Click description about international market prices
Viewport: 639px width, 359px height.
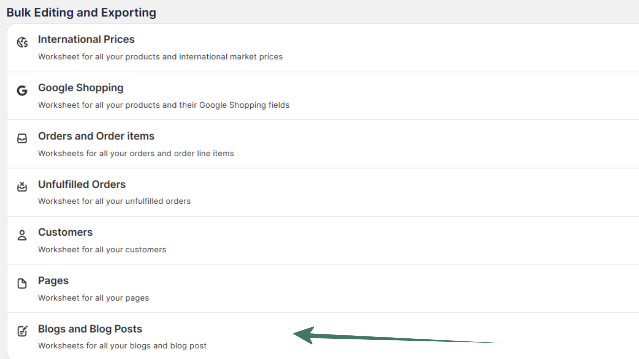160,57
